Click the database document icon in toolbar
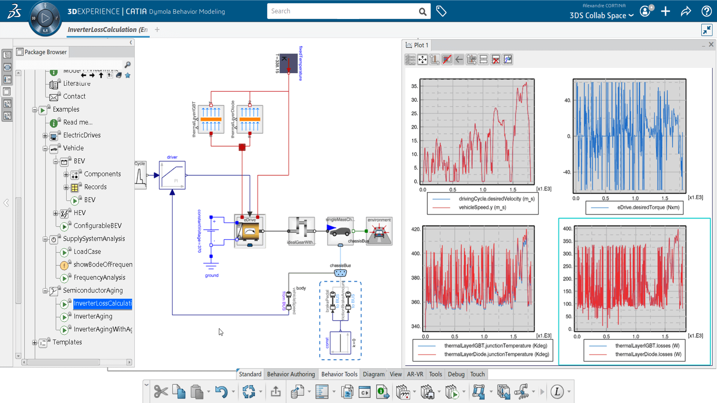 [x=297, y=392]
